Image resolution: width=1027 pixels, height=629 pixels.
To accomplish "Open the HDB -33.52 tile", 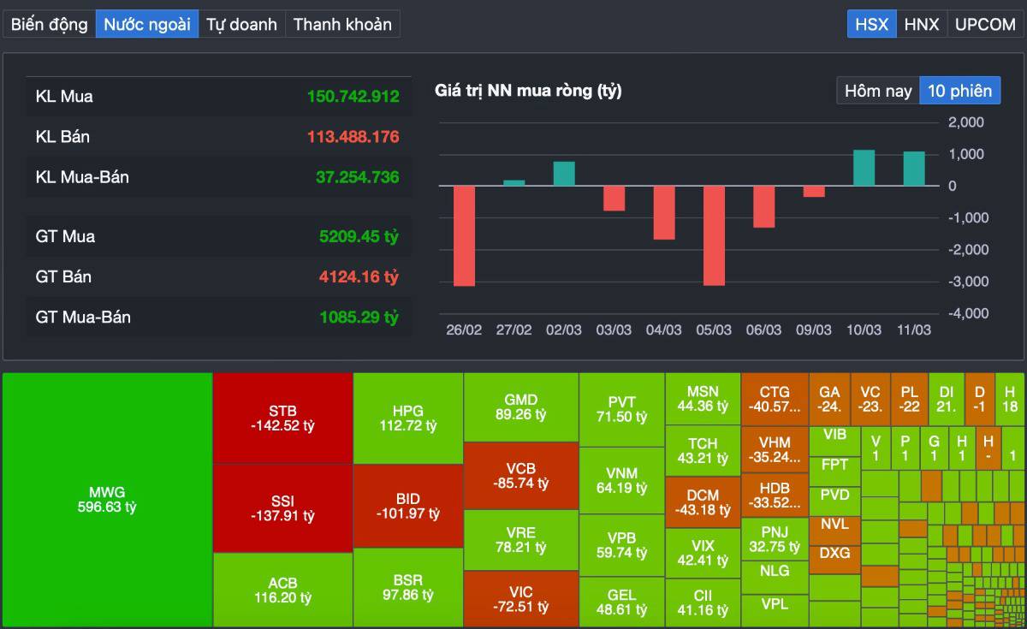I will pyautogui.click(x=775, y=495).
